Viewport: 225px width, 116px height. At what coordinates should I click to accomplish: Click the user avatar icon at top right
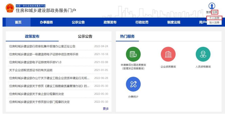212,6
